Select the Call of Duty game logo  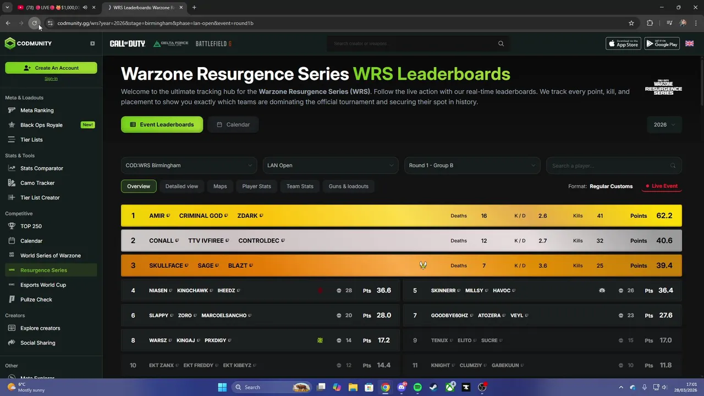pyautogui.click(x=127, y=43)
